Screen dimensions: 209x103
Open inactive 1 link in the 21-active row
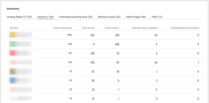tap(118, 89)
